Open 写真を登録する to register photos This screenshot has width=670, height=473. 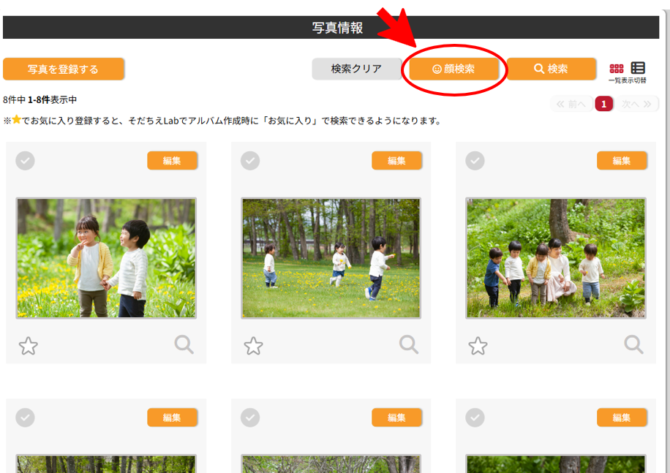pos(64,69)
